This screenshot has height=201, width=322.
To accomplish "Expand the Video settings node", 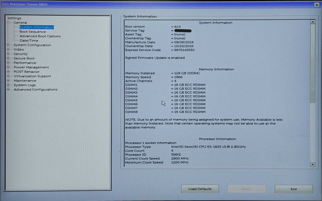I will coord(8,49).
